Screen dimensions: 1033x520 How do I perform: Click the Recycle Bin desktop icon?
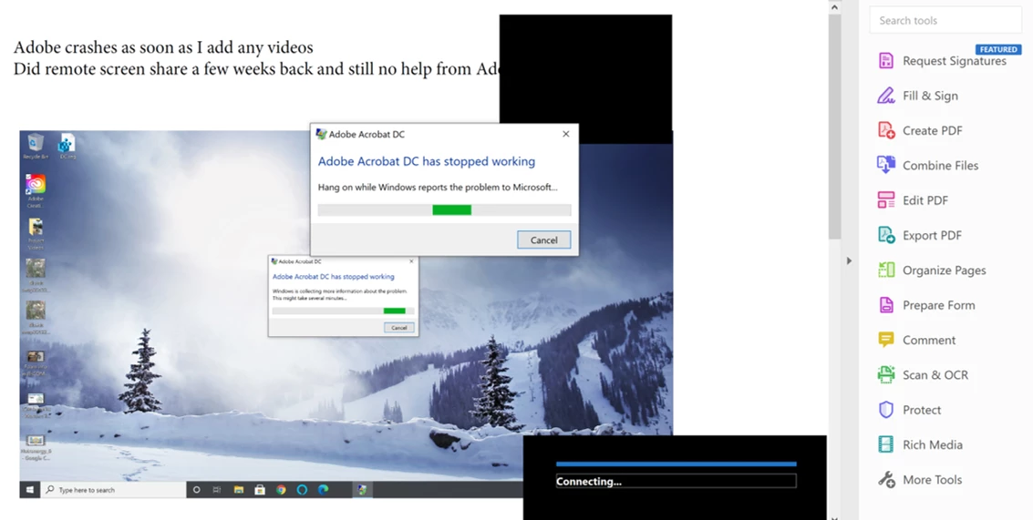36,147
